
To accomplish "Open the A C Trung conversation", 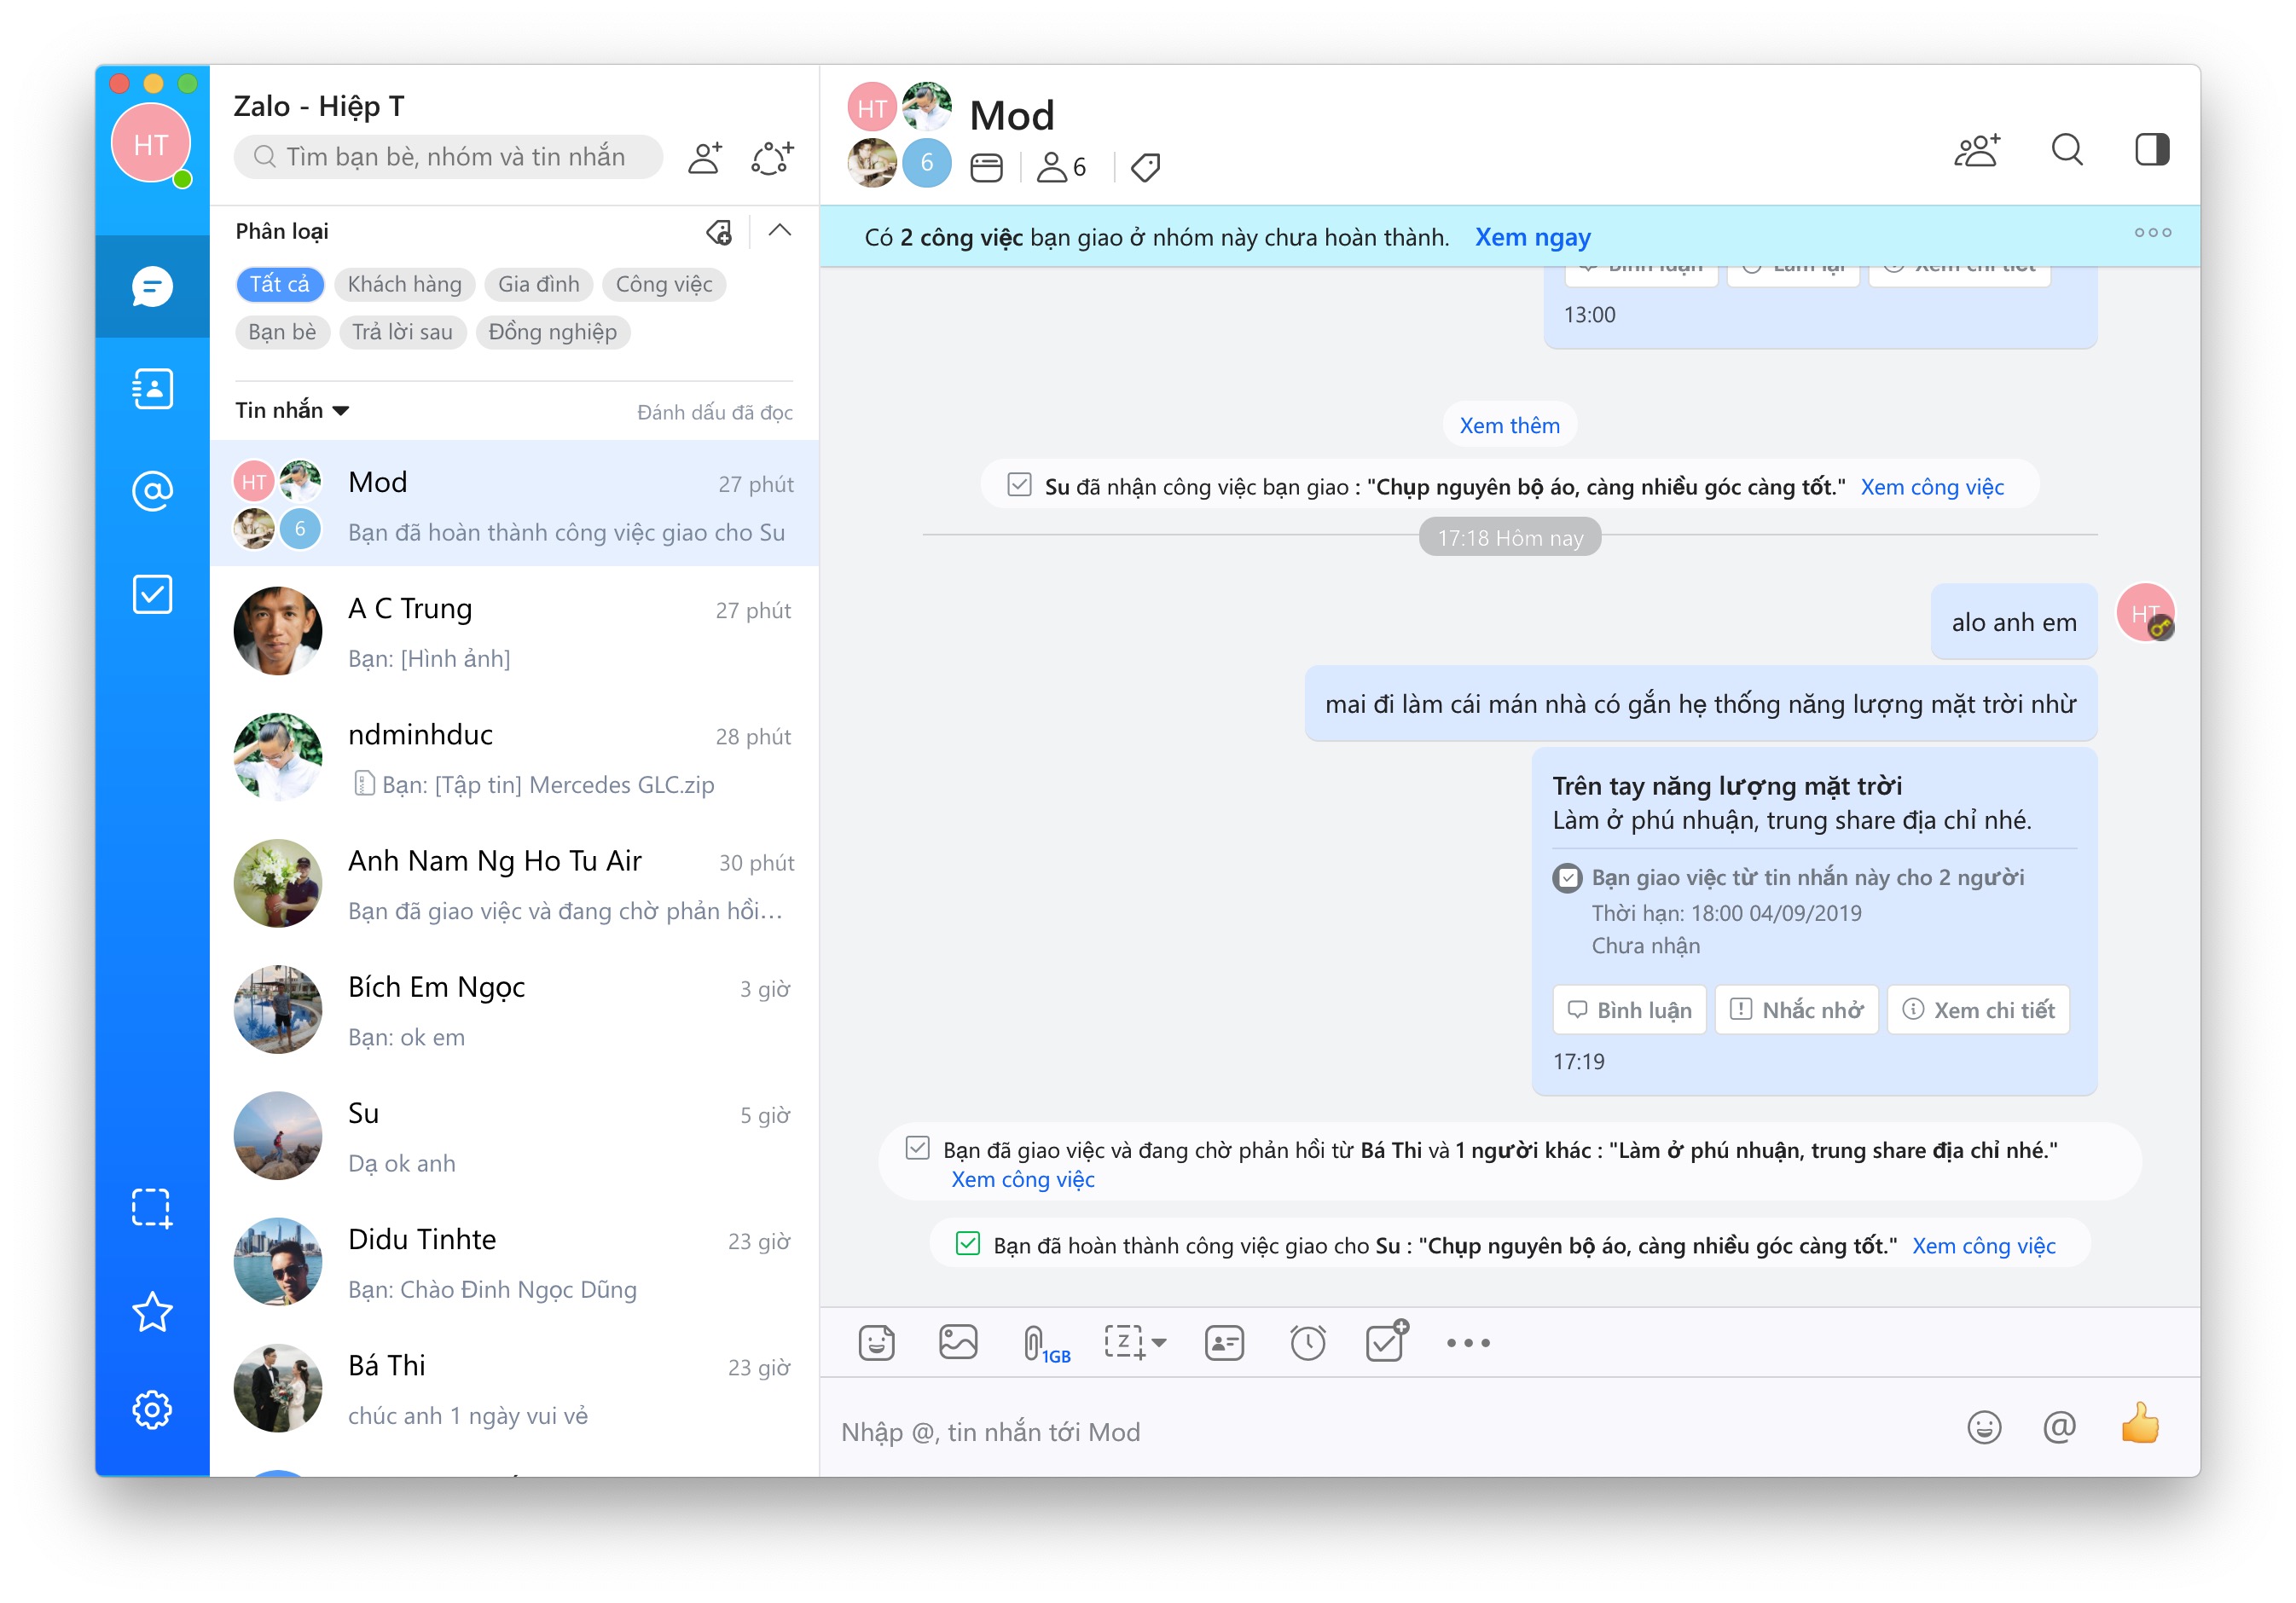I will [x=514, y=632].
